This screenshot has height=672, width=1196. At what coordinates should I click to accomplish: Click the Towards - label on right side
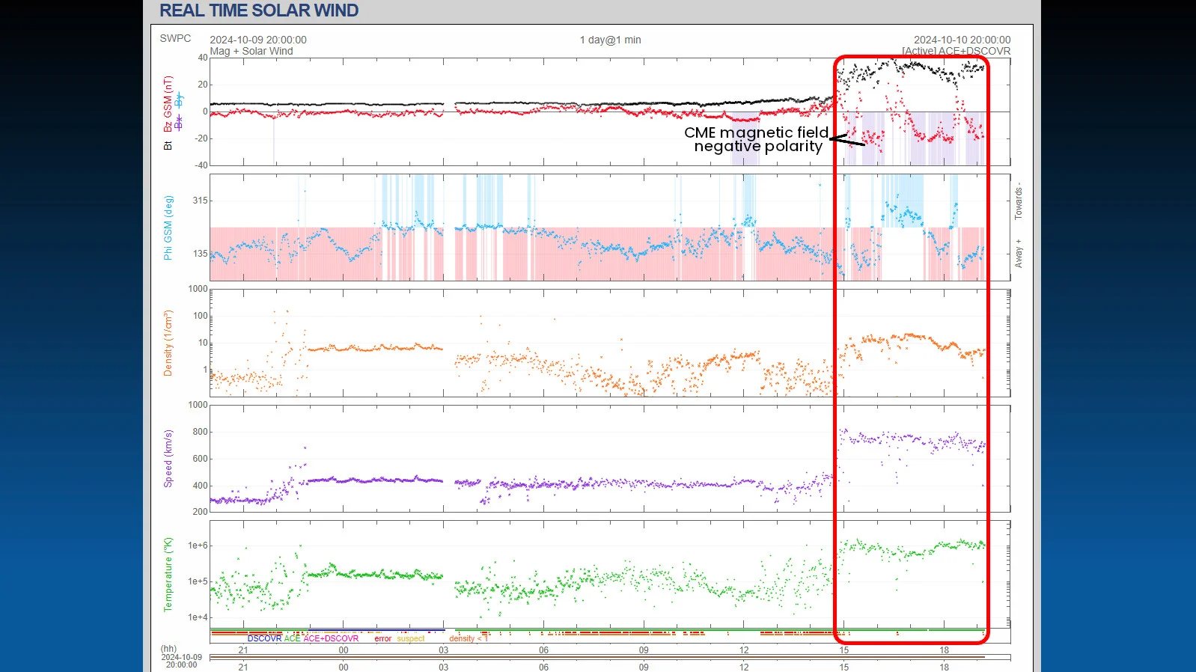(x=1018, y=201)
